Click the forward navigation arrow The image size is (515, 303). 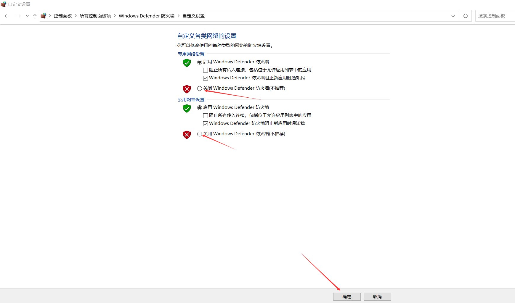coord(18,16)
